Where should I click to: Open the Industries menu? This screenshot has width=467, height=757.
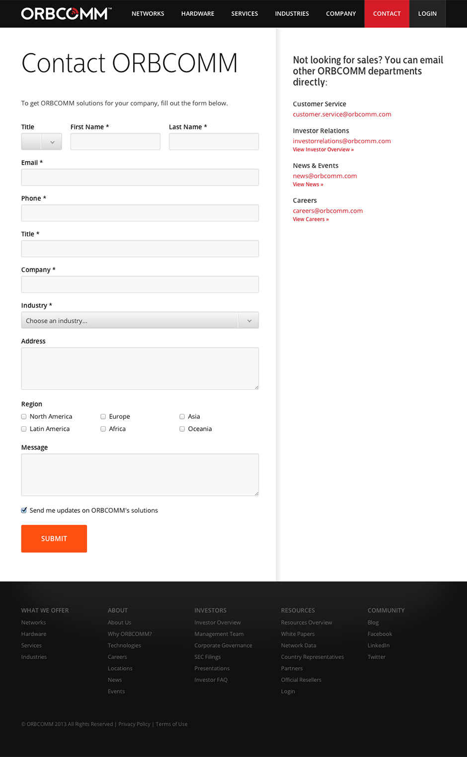(x=292, y=13)
